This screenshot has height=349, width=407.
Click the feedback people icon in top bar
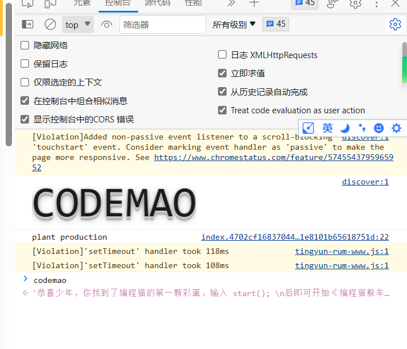click(332, 3)
